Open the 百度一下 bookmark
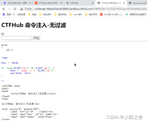Image resolution: width=147 pixels, height=122 pixels. (14, 14)
